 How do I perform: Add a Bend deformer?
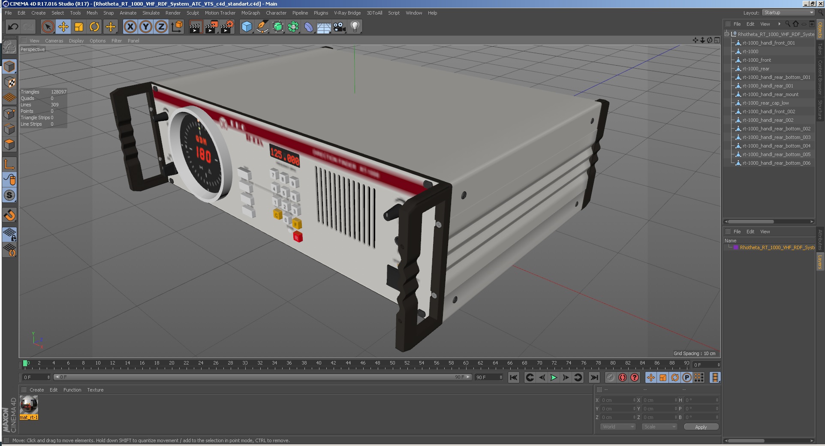point(309,27)
